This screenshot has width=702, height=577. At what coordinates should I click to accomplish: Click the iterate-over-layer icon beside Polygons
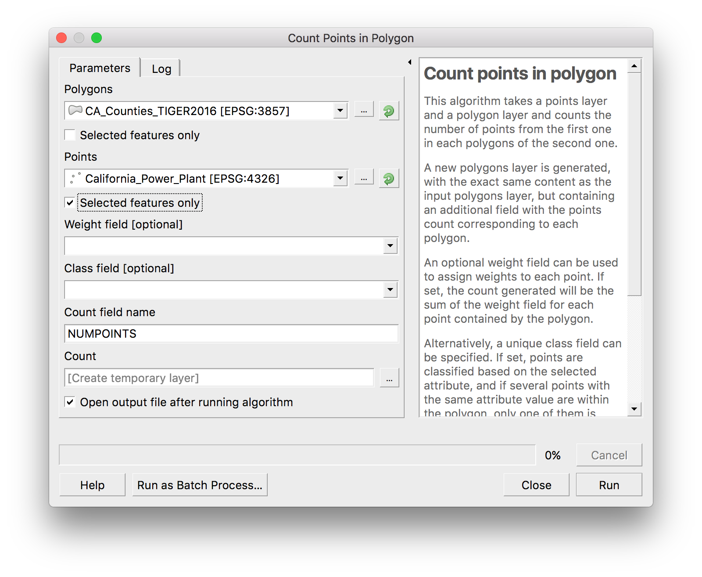[x=389, y=111]
